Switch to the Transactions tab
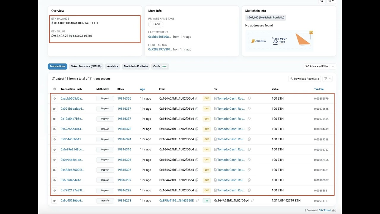Viewport: 380px width, 214px height. (58, 66)
